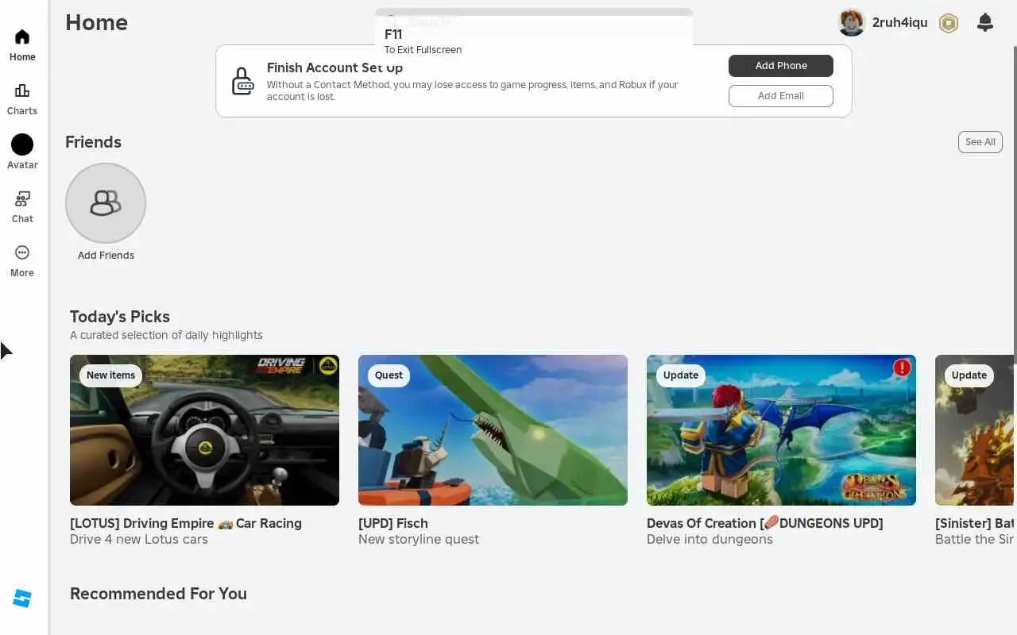
Task: Click the Home page title
Action: (x=96, y=23)
